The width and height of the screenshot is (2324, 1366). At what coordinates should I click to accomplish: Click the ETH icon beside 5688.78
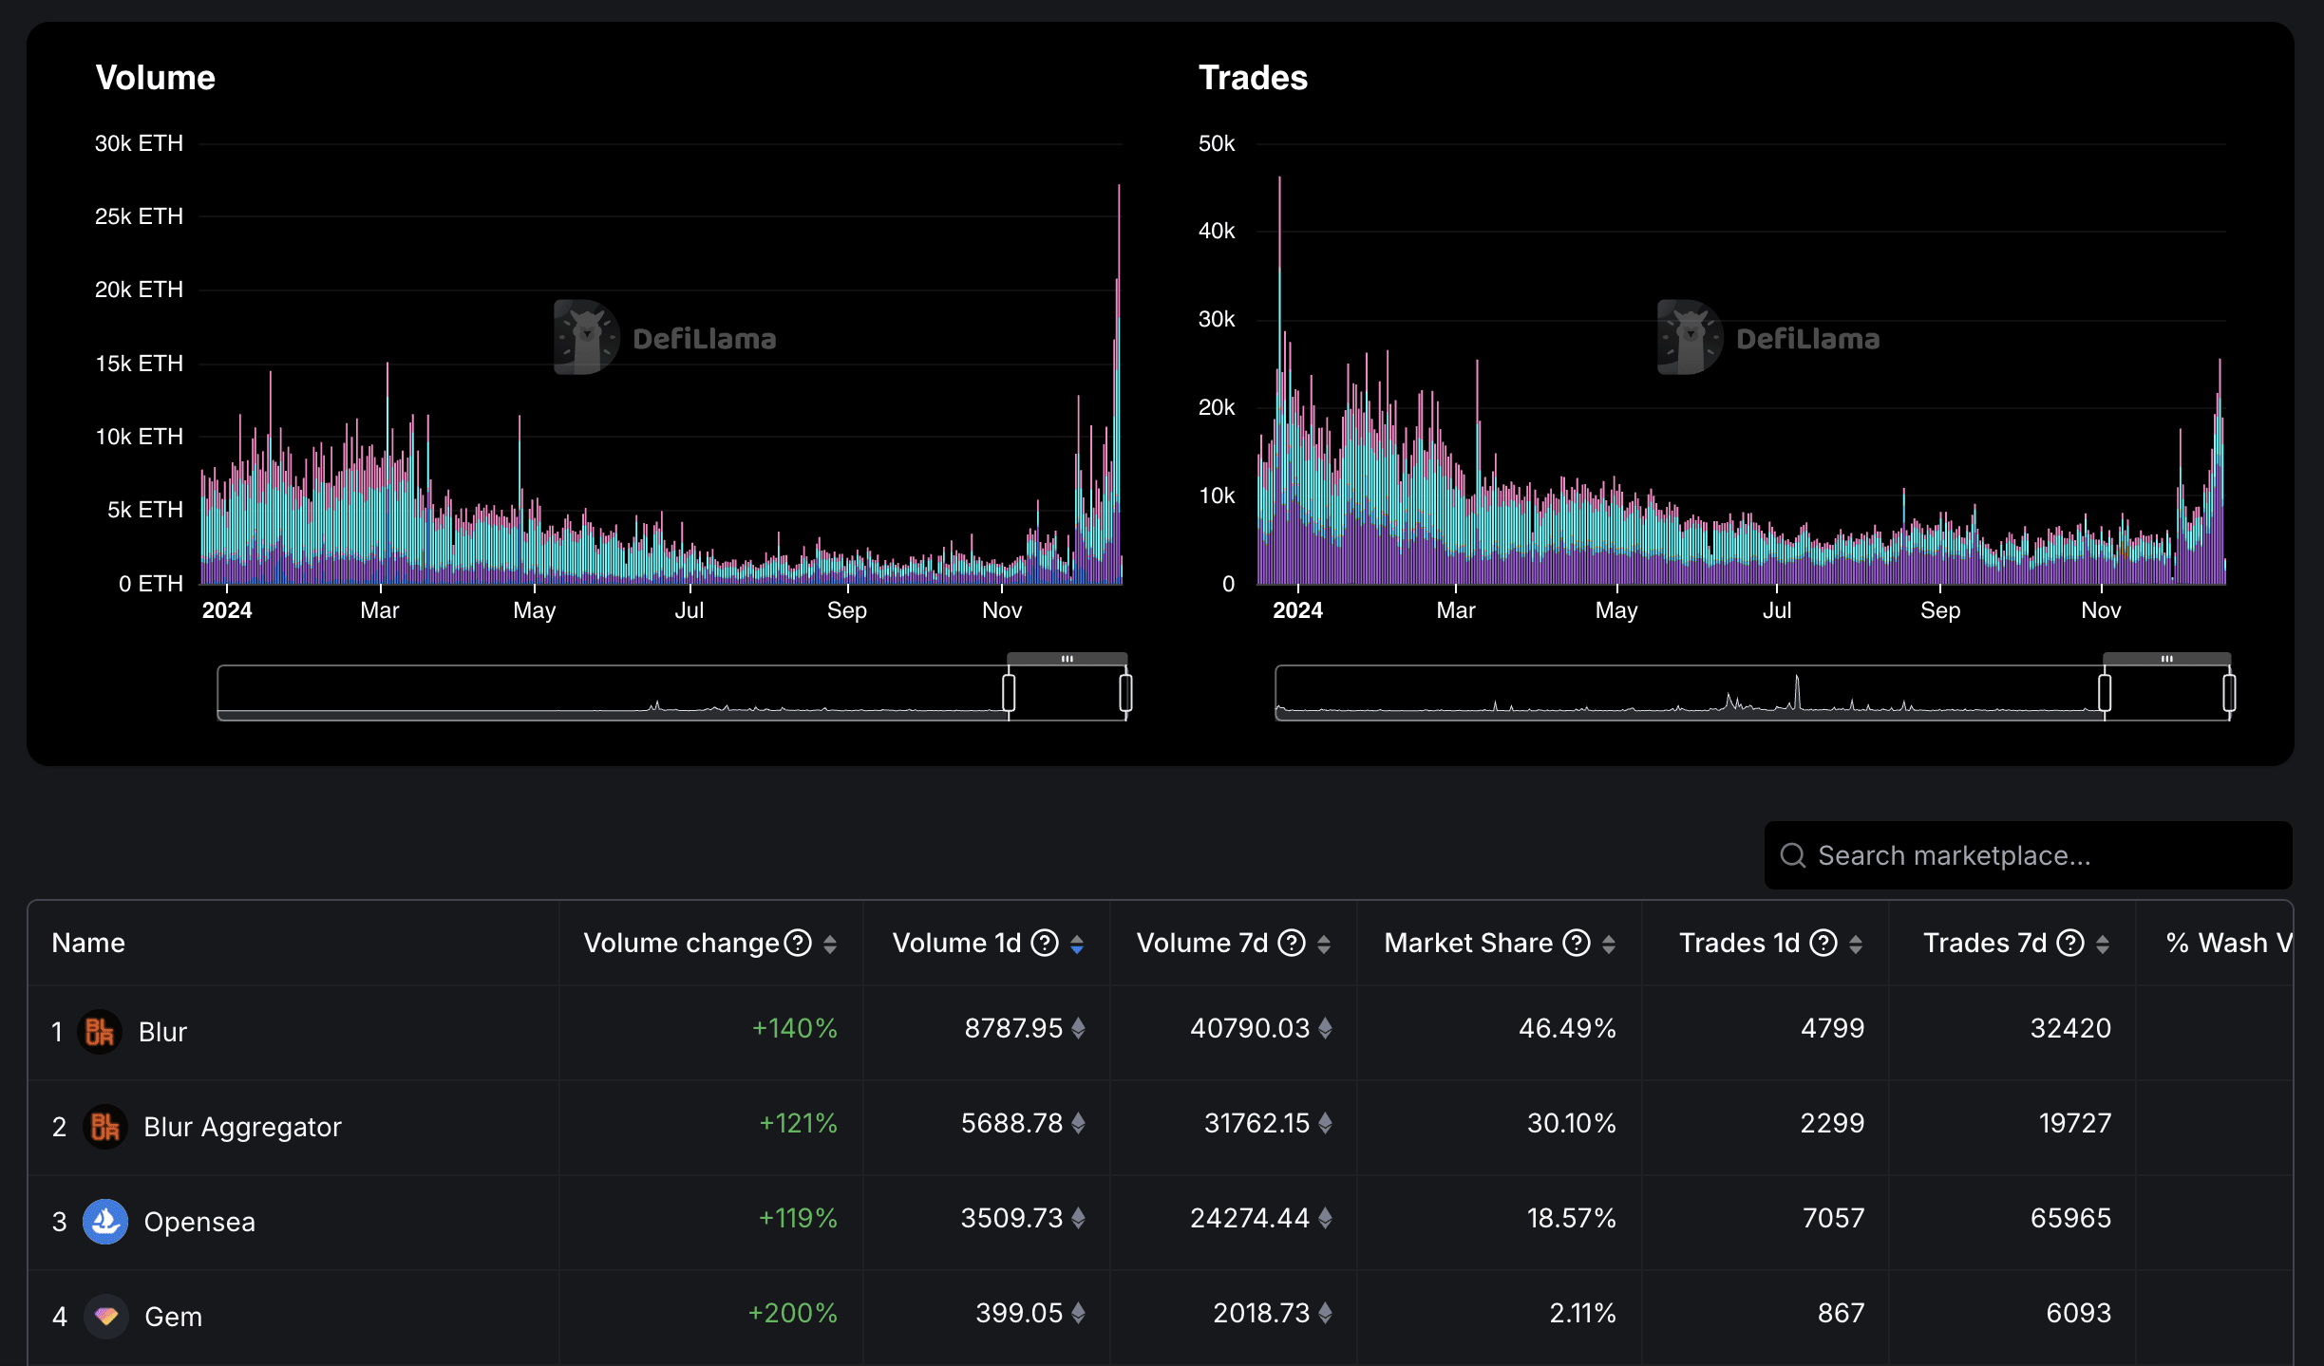pyautogui.click(x=1078, y=1123)
